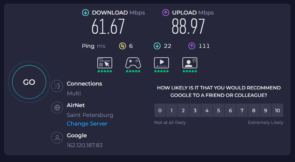Click the gaming controller rating icon
This screenshot has height=162, width=295.
133,63
